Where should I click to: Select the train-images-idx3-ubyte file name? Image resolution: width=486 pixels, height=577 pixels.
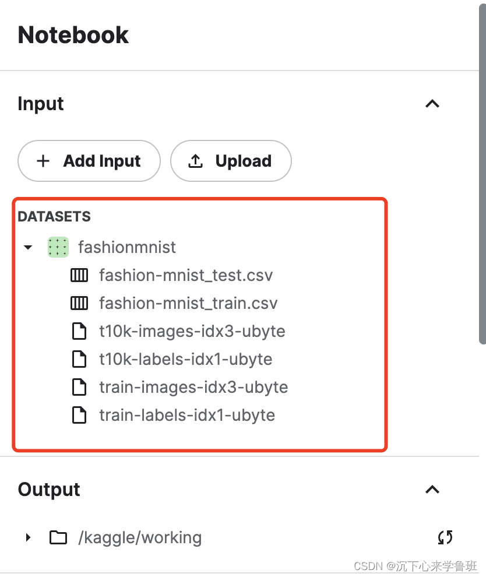click(x=193, y=388)
